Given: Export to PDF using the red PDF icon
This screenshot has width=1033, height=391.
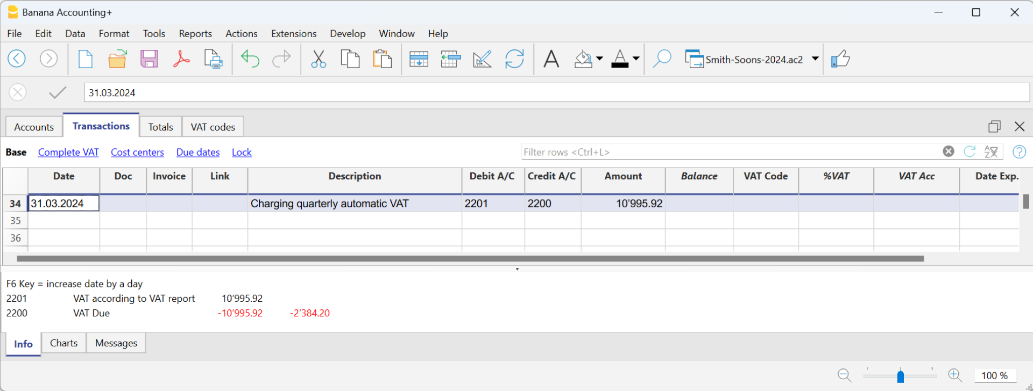Looking at the screenshot, I should point(181,59).
